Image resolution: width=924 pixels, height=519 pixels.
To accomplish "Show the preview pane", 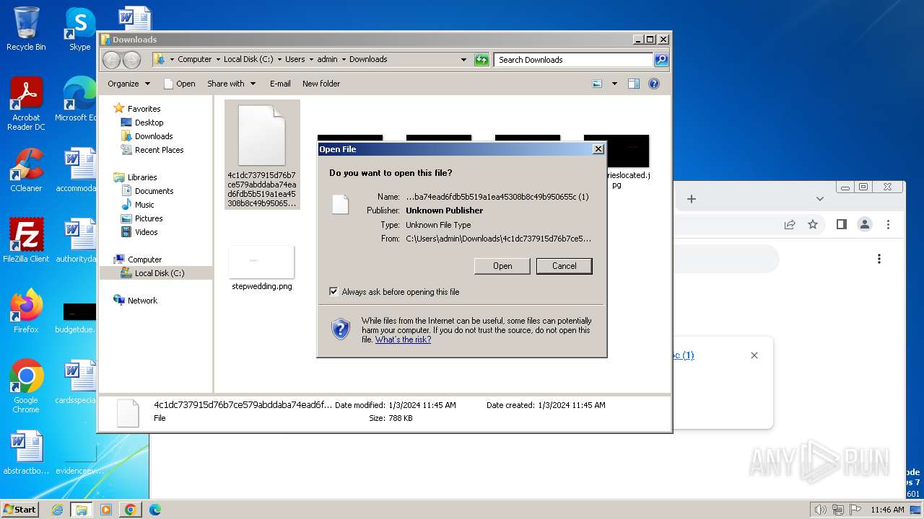I will pyautogui.click(x=633, y=84).
